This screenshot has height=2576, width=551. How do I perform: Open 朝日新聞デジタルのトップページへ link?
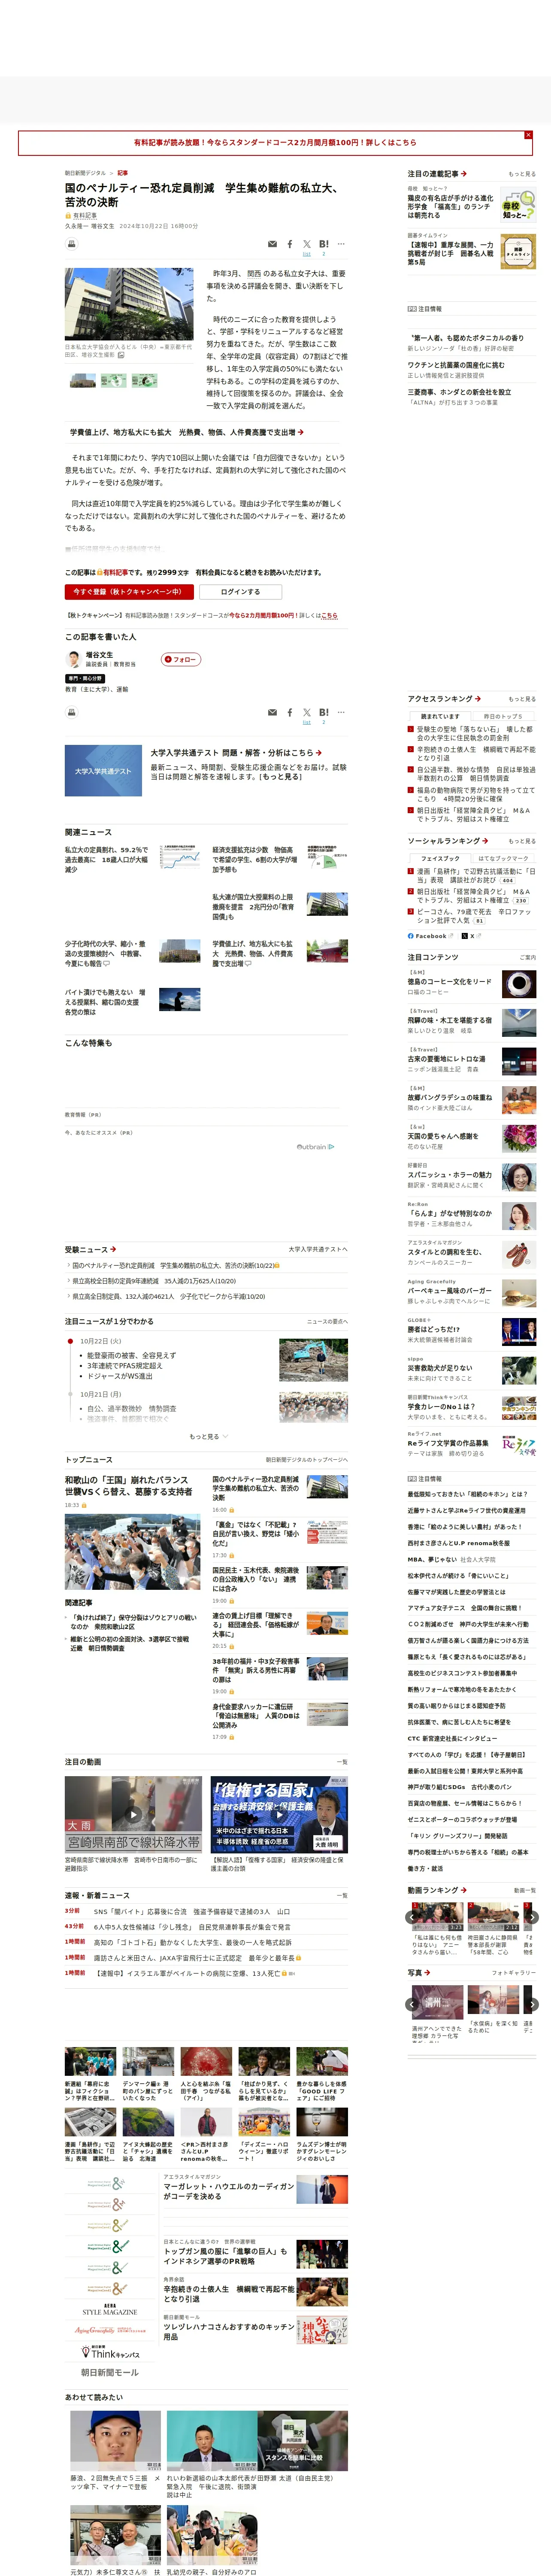[x=306, y=1460]
